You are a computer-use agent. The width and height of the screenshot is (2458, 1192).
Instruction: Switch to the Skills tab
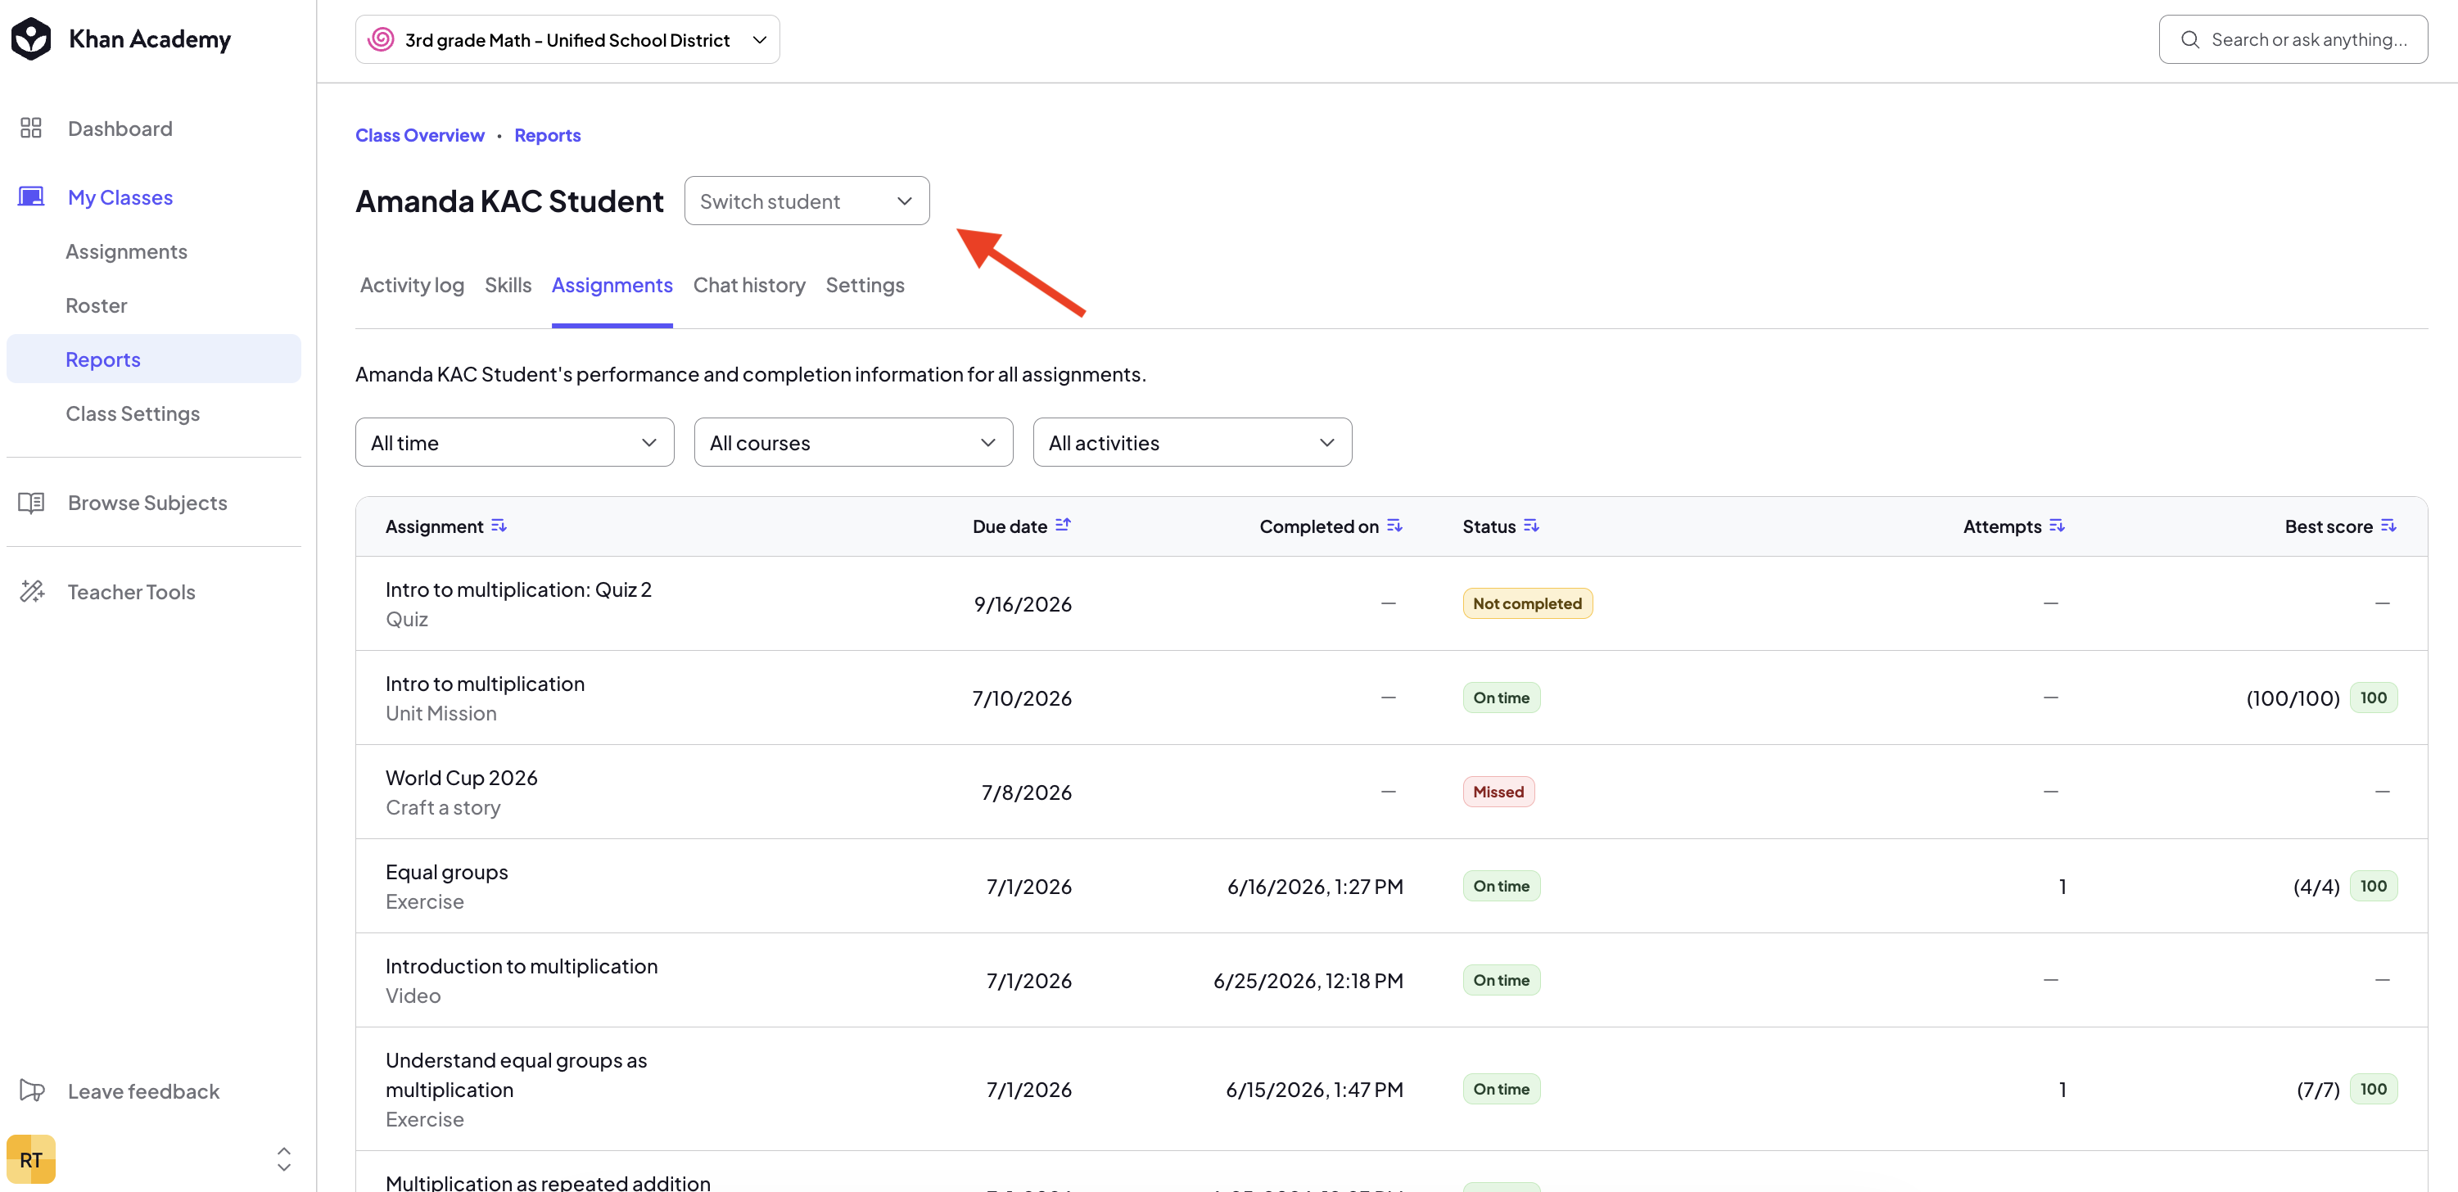tap(508, 284)
